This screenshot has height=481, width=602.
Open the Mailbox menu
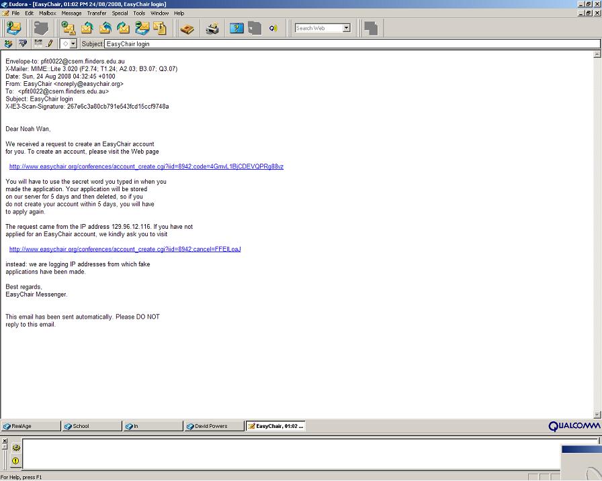coord(48,13)
